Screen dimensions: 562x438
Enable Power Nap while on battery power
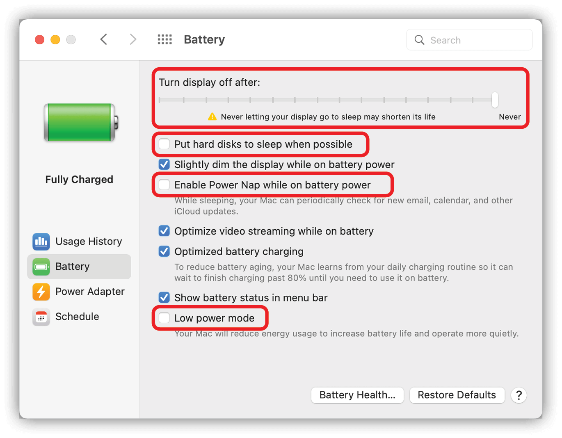coord(164,185)
